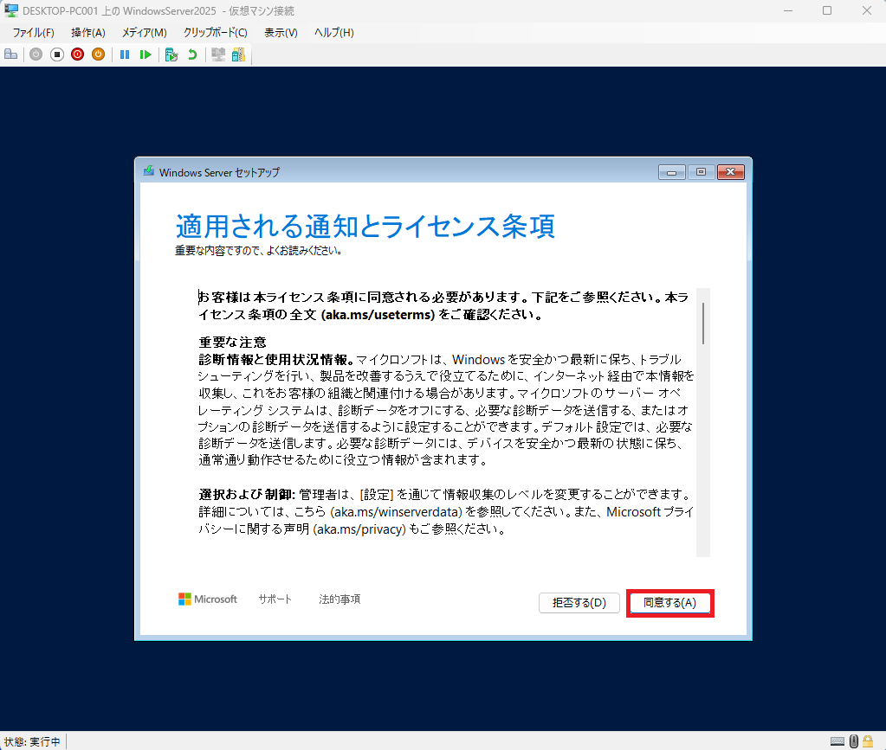Click the license text scrollbar thumb
This screenshot has width=886, height=750.
(x=703, y=324)
